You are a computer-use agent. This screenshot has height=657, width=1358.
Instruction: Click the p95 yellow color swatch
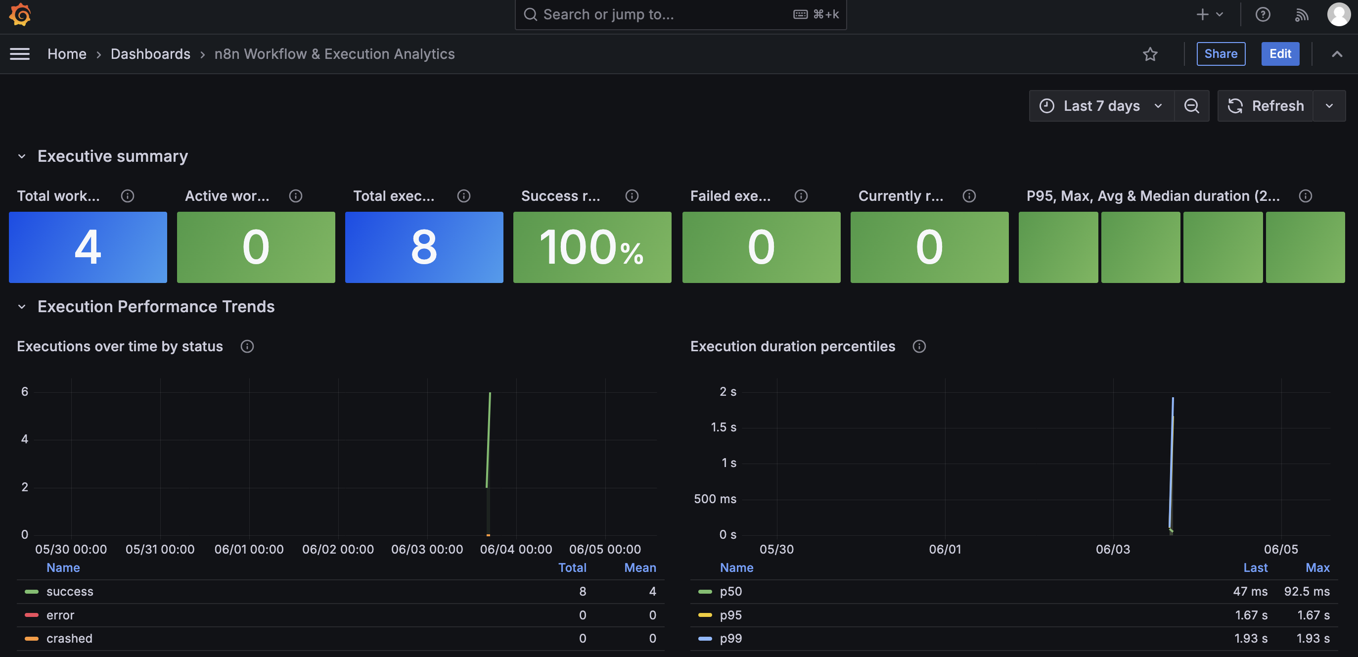(705, 615)
